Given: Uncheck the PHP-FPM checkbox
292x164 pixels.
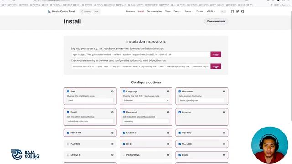Looking at the screenshot, I should point(68,133).
